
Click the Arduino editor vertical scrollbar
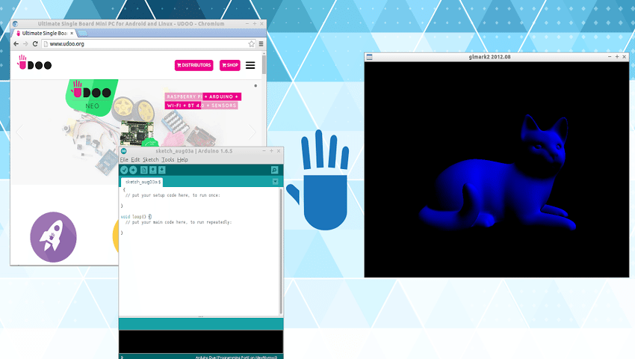click(x=281, y=251)
